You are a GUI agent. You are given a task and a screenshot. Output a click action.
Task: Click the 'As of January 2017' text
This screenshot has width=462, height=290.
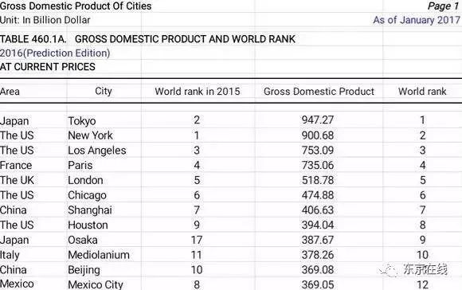[417, 20]
